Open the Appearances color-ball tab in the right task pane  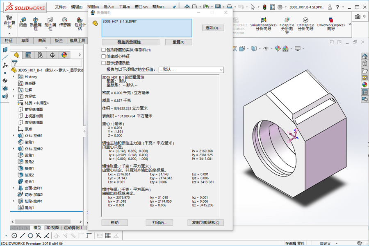coord(365,85)
